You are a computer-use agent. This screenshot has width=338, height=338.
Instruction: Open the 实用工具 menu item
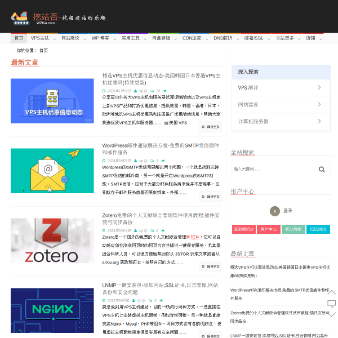pyautogui.click(x=131, y=38)
